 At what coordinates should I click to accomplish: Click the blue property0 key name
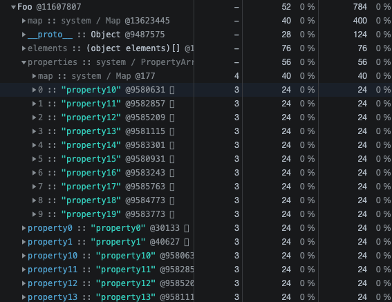[x=50, y=228]
